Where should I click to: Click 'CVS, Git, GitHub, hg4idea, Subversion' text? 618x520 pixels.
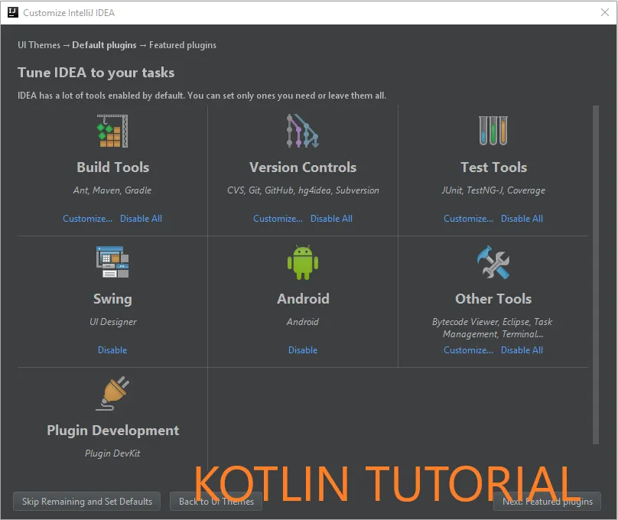click(x=303, y=190)
